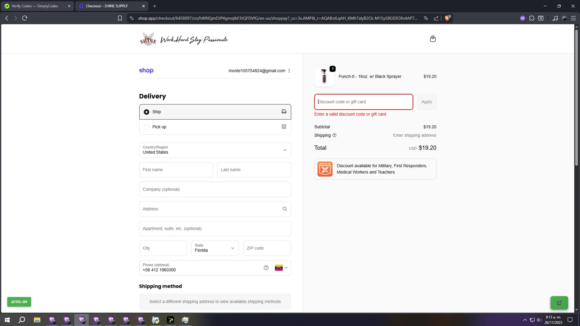Click the Last name field
This screenshot has width=580, height=326.
point(254,170)
